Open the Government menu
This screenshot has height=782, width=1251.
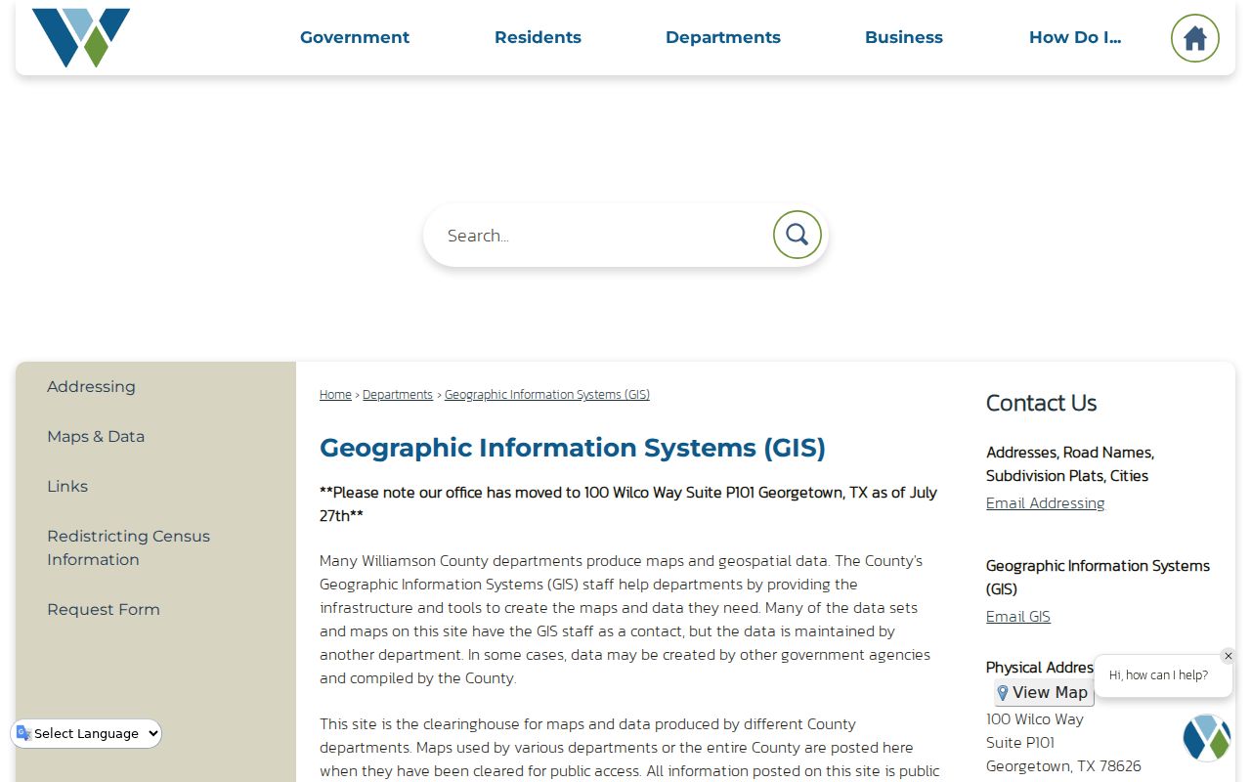coord(355,37)
